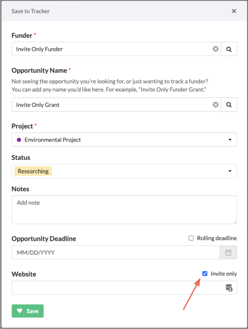Open the search lookup for the Funder field

coord(229,49)
